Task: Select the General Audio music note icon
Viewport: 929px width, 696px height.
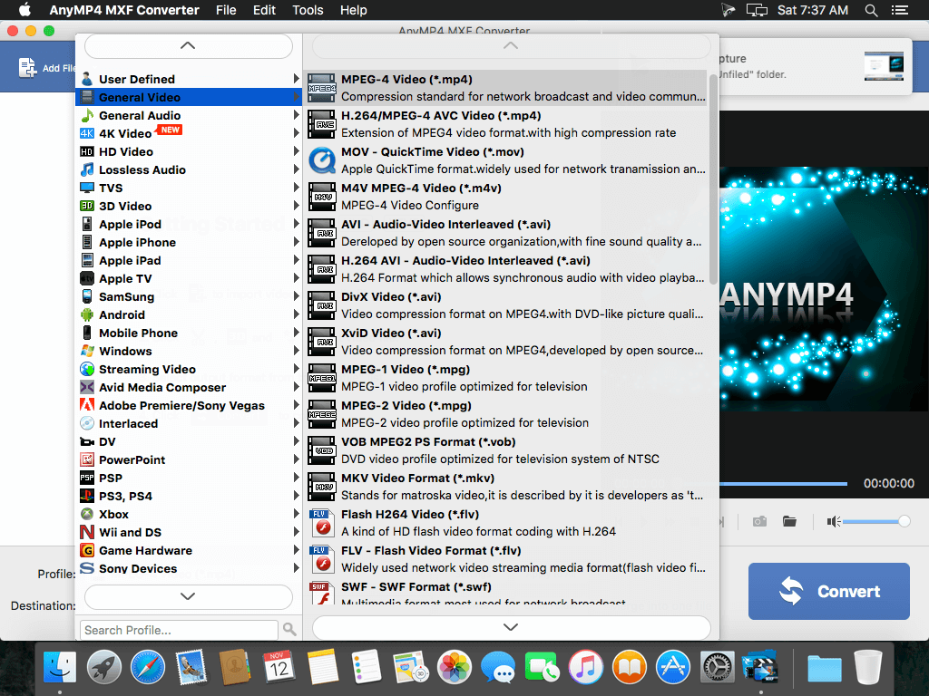Action: pyautogui.click(x=87, y=115)
